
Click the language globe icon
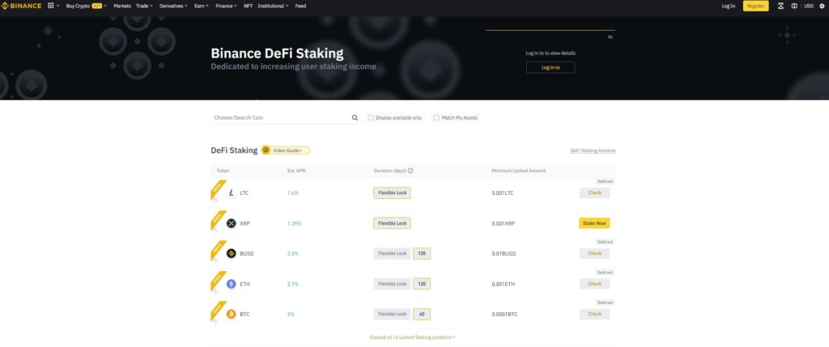click(794, 6)
